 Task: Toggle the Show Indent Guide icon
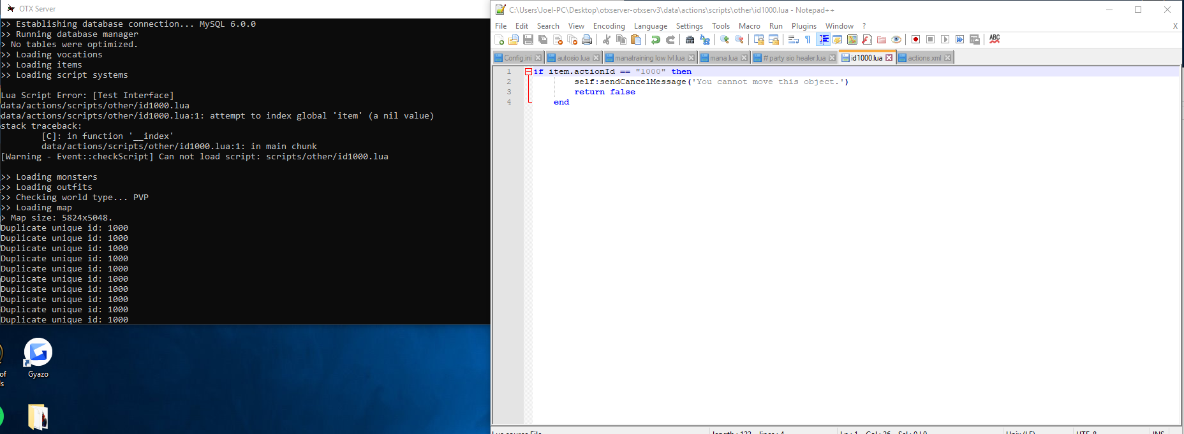pyautogui.click(x=823, y=40)
